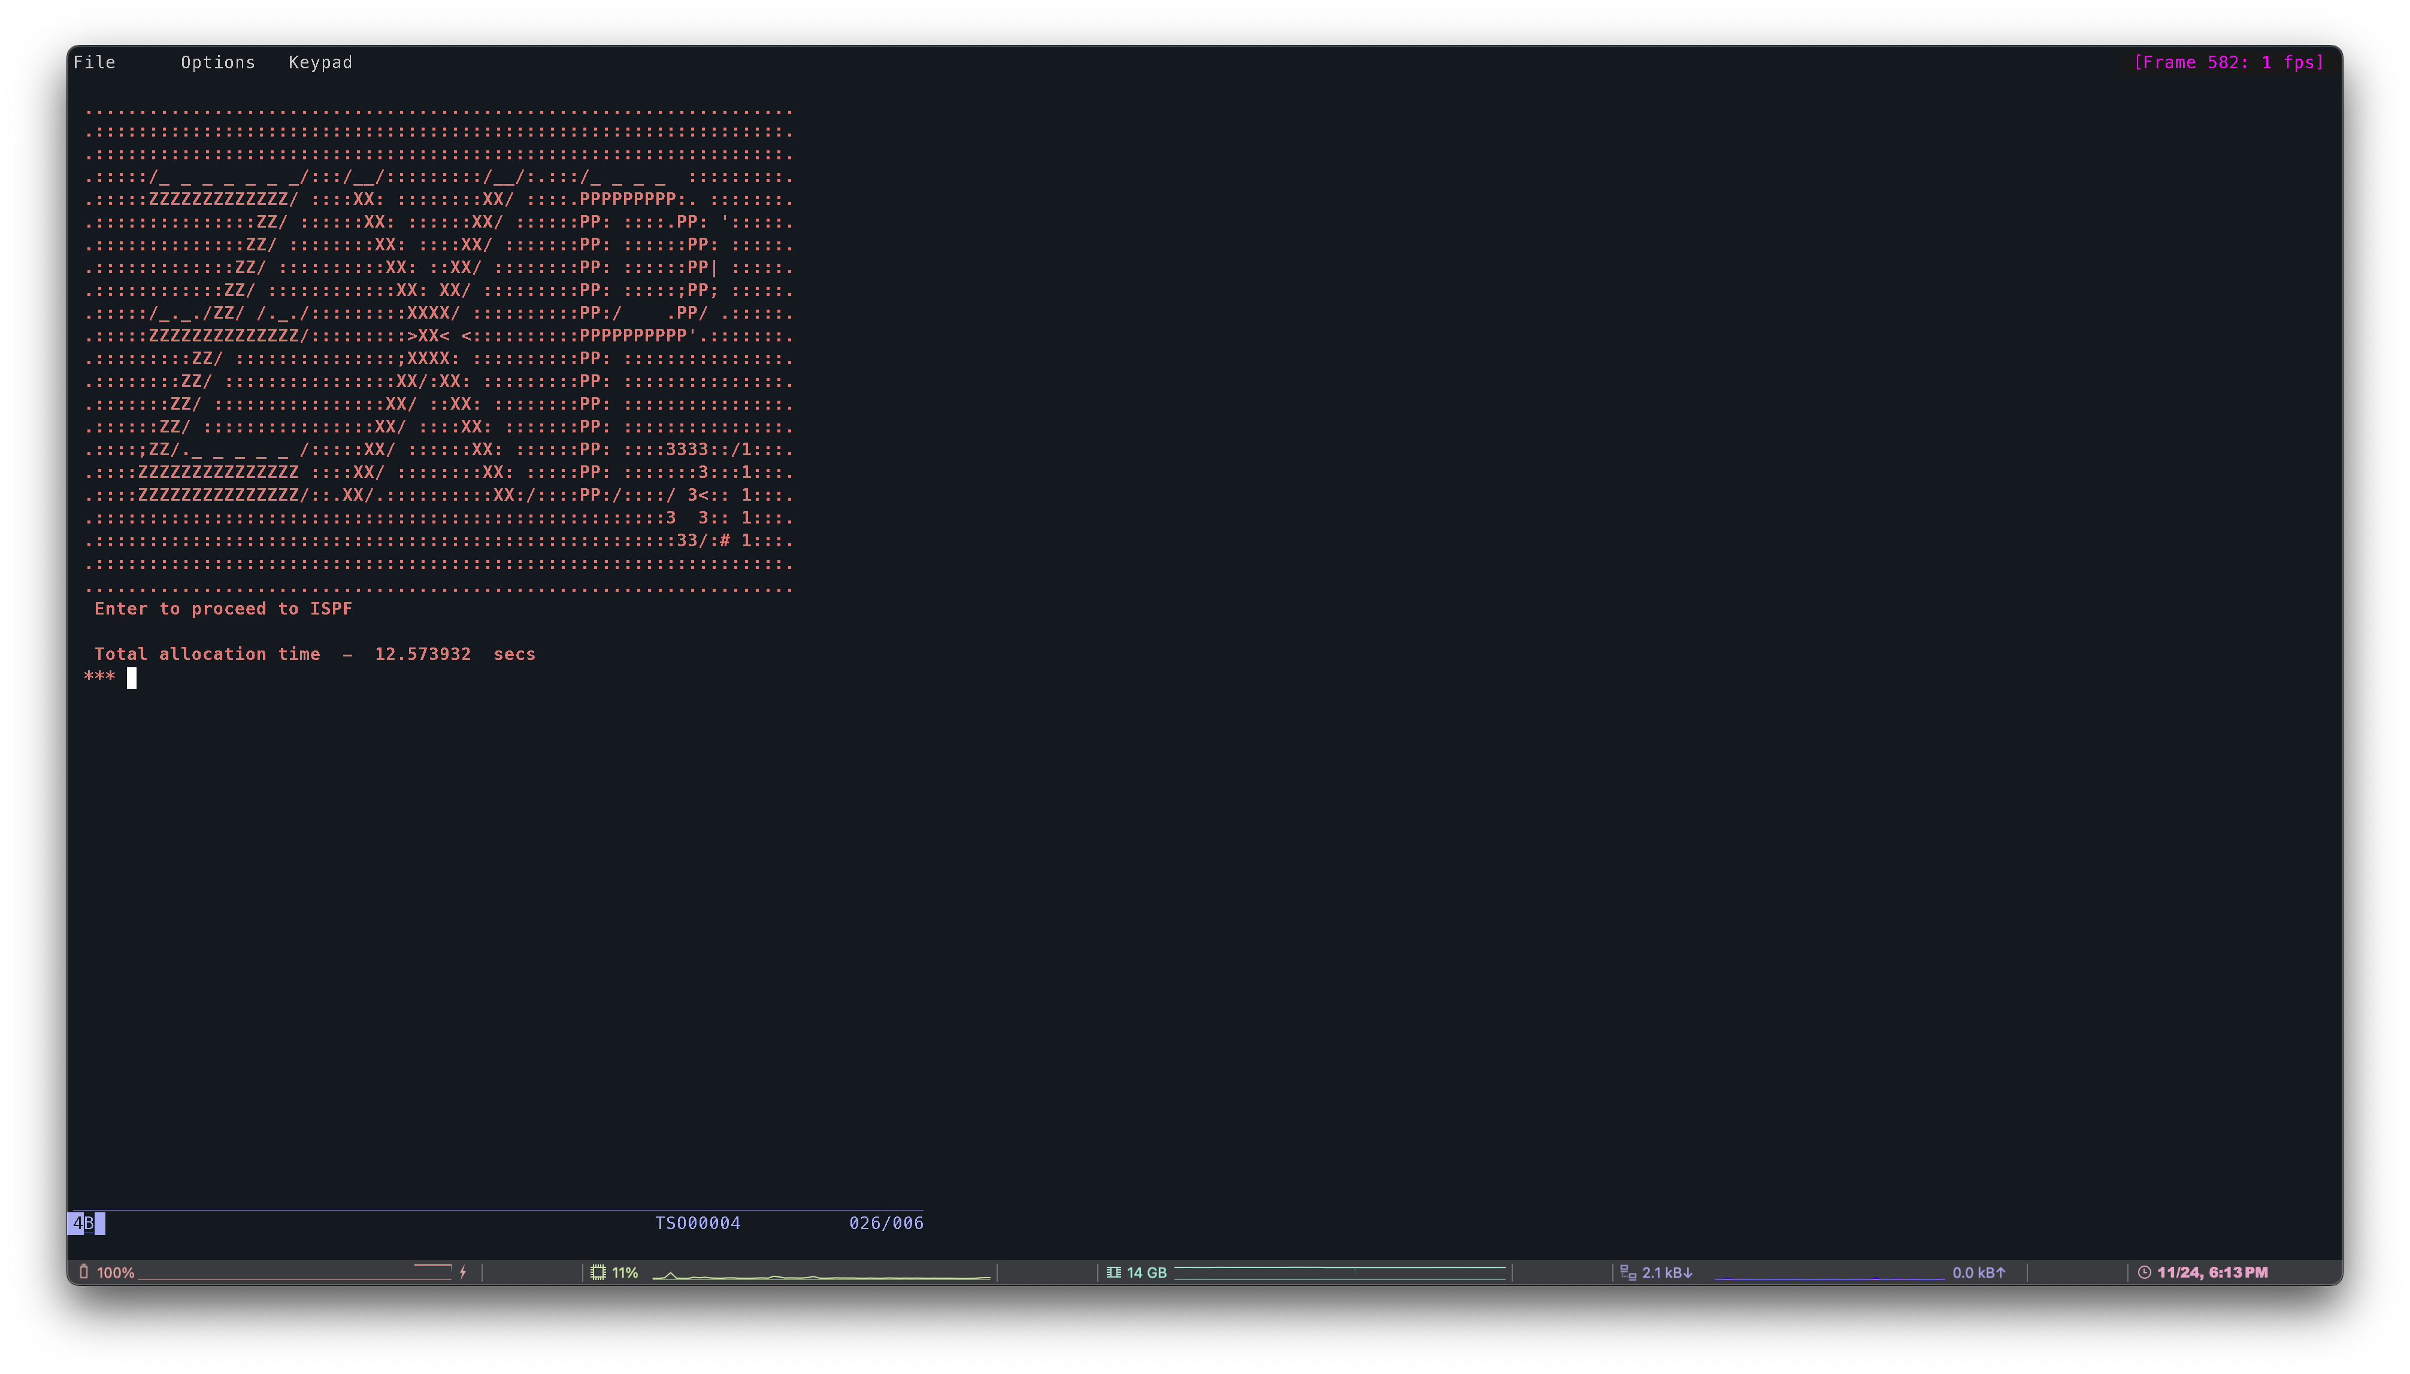The width and height of the screenshot is (2410, 1374).
Task: Click the input cursor after asterisks
Action: click(x=132, y=677)
